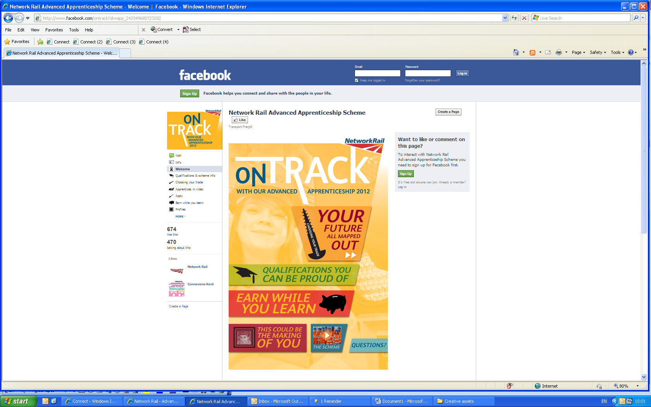
Task: Open the Favorites menu in menu bar
Action: pyautogui.click(x=54, y=30)
